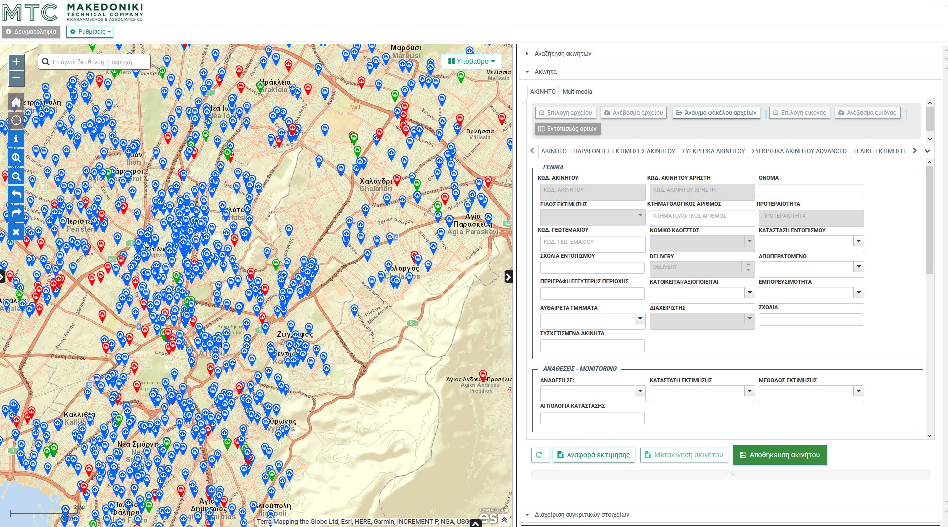Expand the Αναζήτηση ακινήτων section
The height and width of the screenshot is (527, 948).
tap(562, 53)
